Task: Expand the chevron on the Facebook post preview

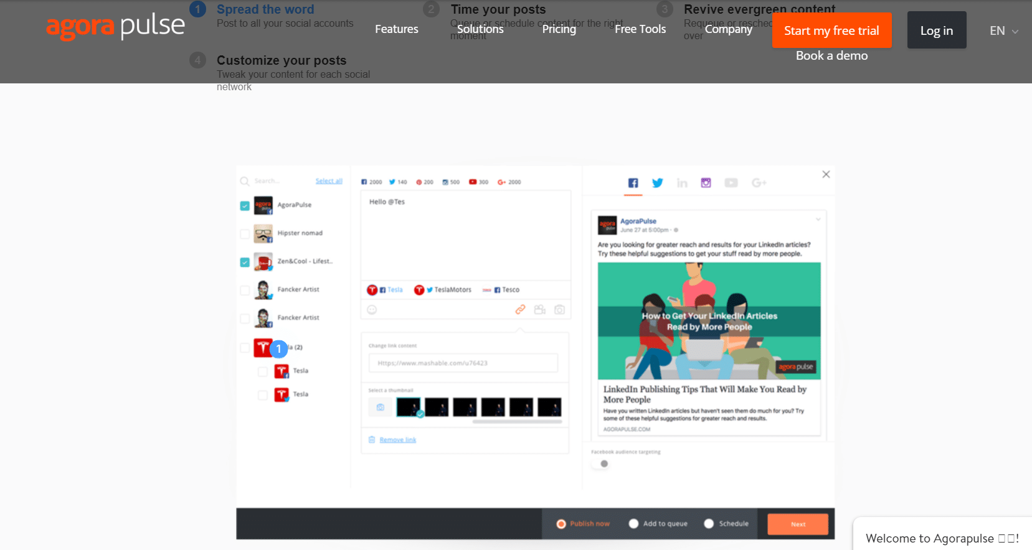Action: coord(818,219)
